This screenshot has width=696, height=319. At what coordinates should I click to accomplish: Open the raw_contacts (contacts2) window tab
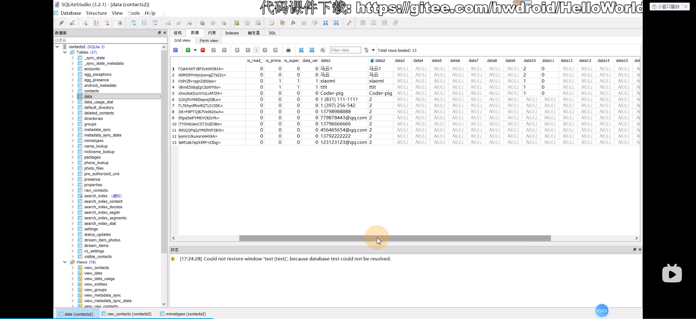(127, 314)
